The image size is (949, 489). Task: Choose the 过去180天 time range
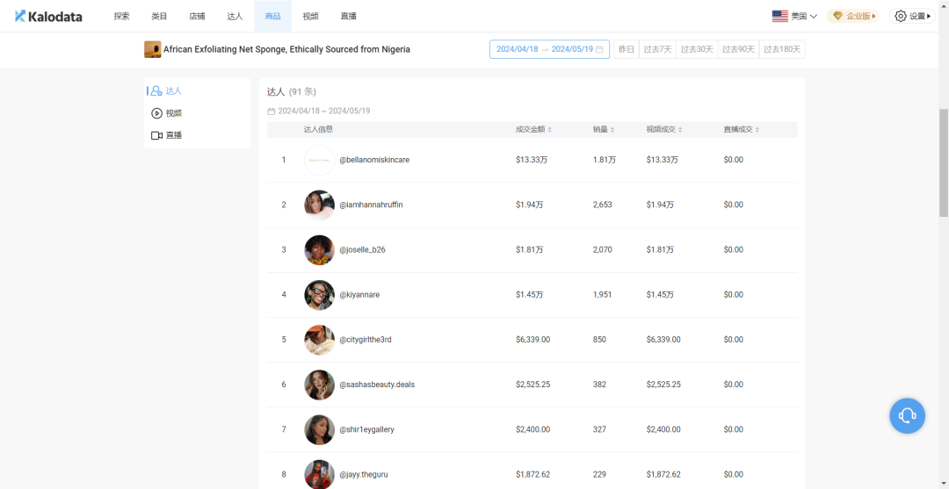(782, 49)
